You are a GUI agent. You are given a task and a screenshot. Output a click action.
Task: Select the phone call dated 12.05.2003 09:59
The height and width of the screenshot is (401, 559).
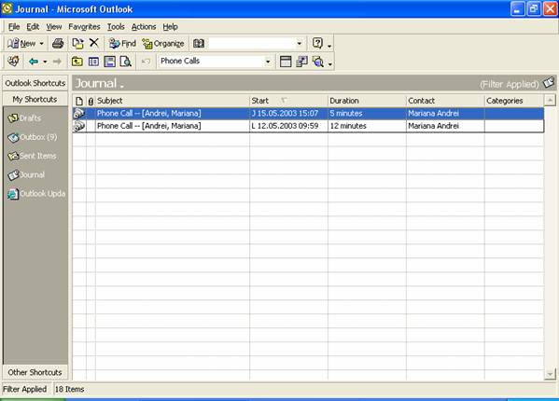coord(308,126)
